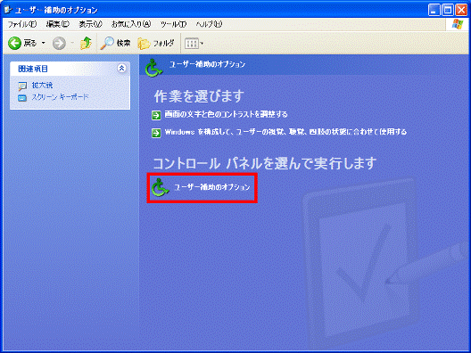Close the ユーザー補助のオプション window
Viewport: 471px width, 353px height.
461,10
